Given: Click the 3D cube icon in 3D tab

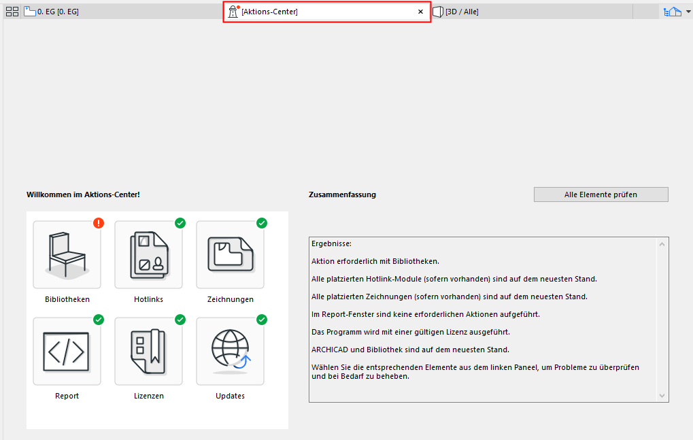Looking at the screenshot, I should click(437, 12).
